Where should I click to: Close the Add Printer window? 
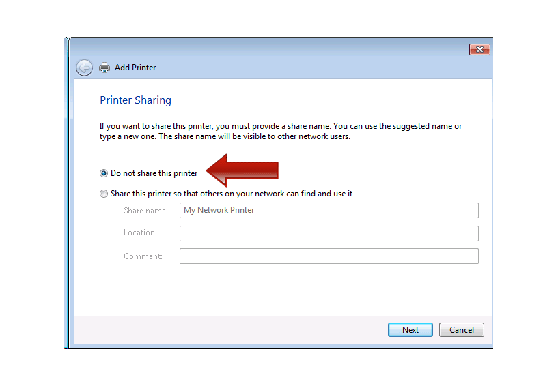[x=479, y=50]
